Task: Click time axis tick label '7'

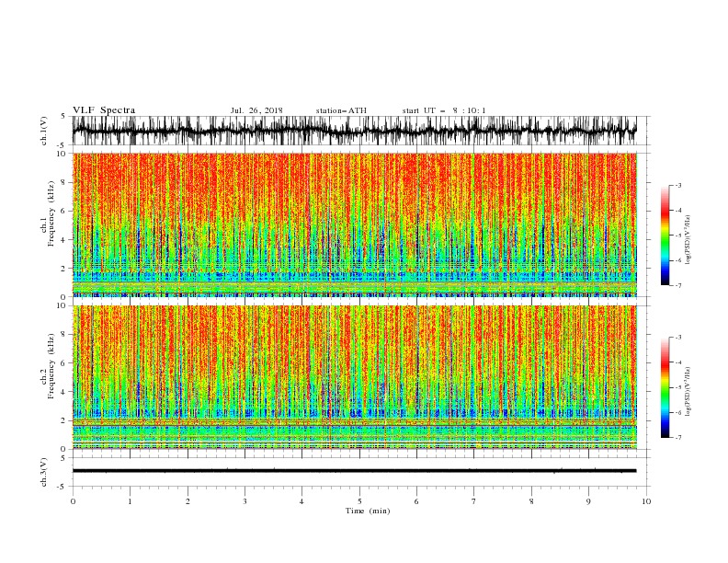Action: coord(474,501)
